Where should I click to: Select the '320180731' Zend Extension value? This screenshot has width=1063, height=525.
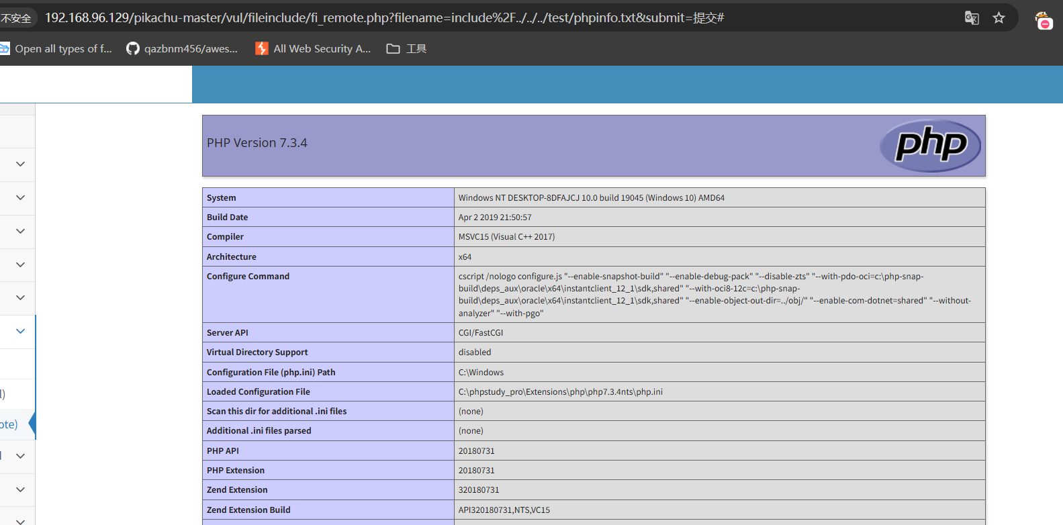pyautogui.click(x=479, y=490)
